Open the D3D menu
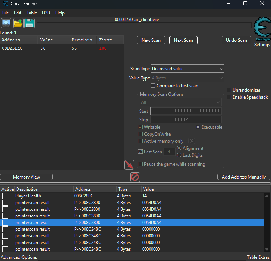The width and height of the screenshot is (271, 261). point(46,13)
